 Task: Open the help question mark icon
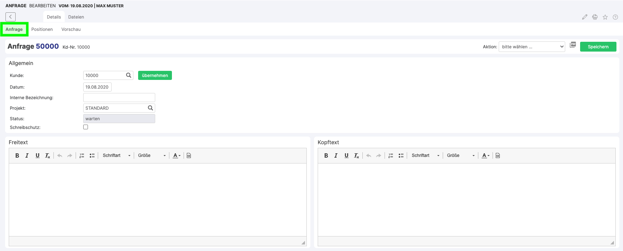(615, 17)
